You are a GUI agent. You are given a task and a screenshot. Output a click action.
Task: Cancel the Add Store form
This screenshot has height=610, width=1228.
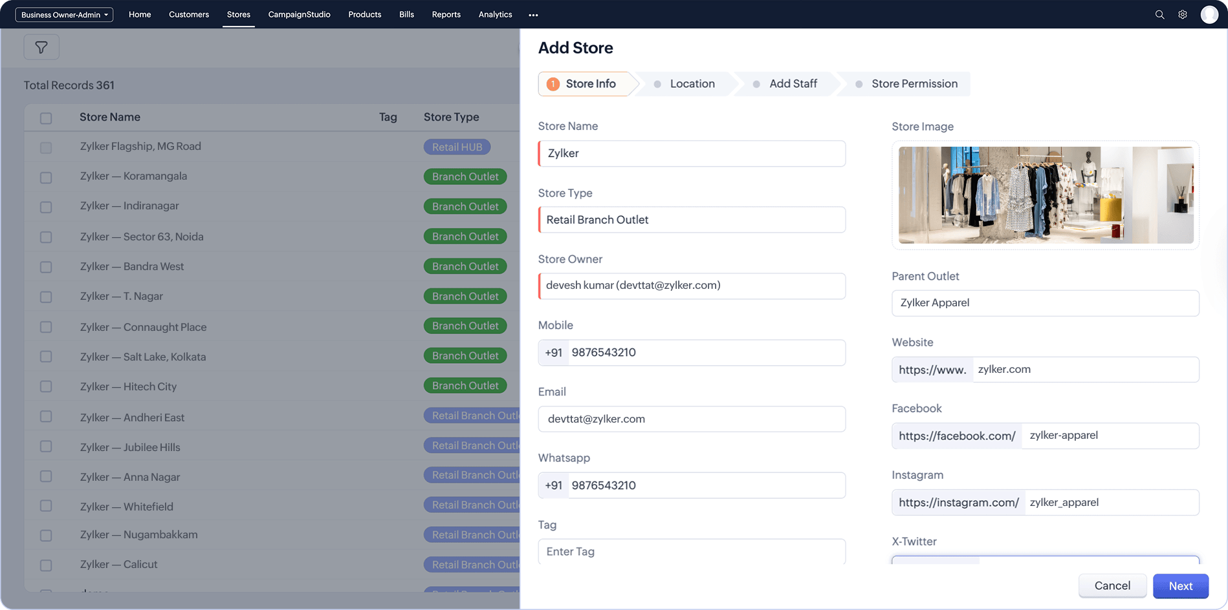click(1112, 585)
